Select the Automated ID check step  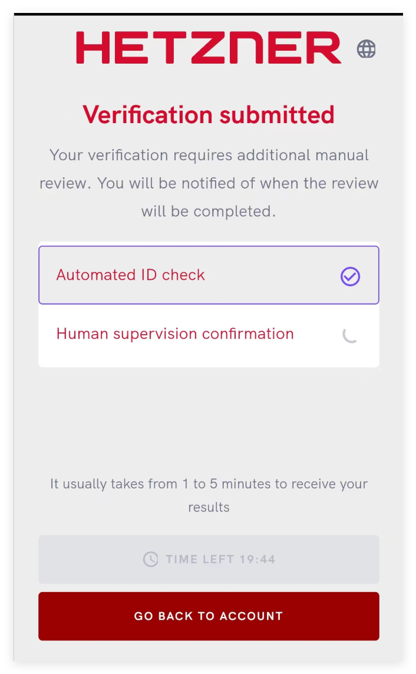click(209, 275)
